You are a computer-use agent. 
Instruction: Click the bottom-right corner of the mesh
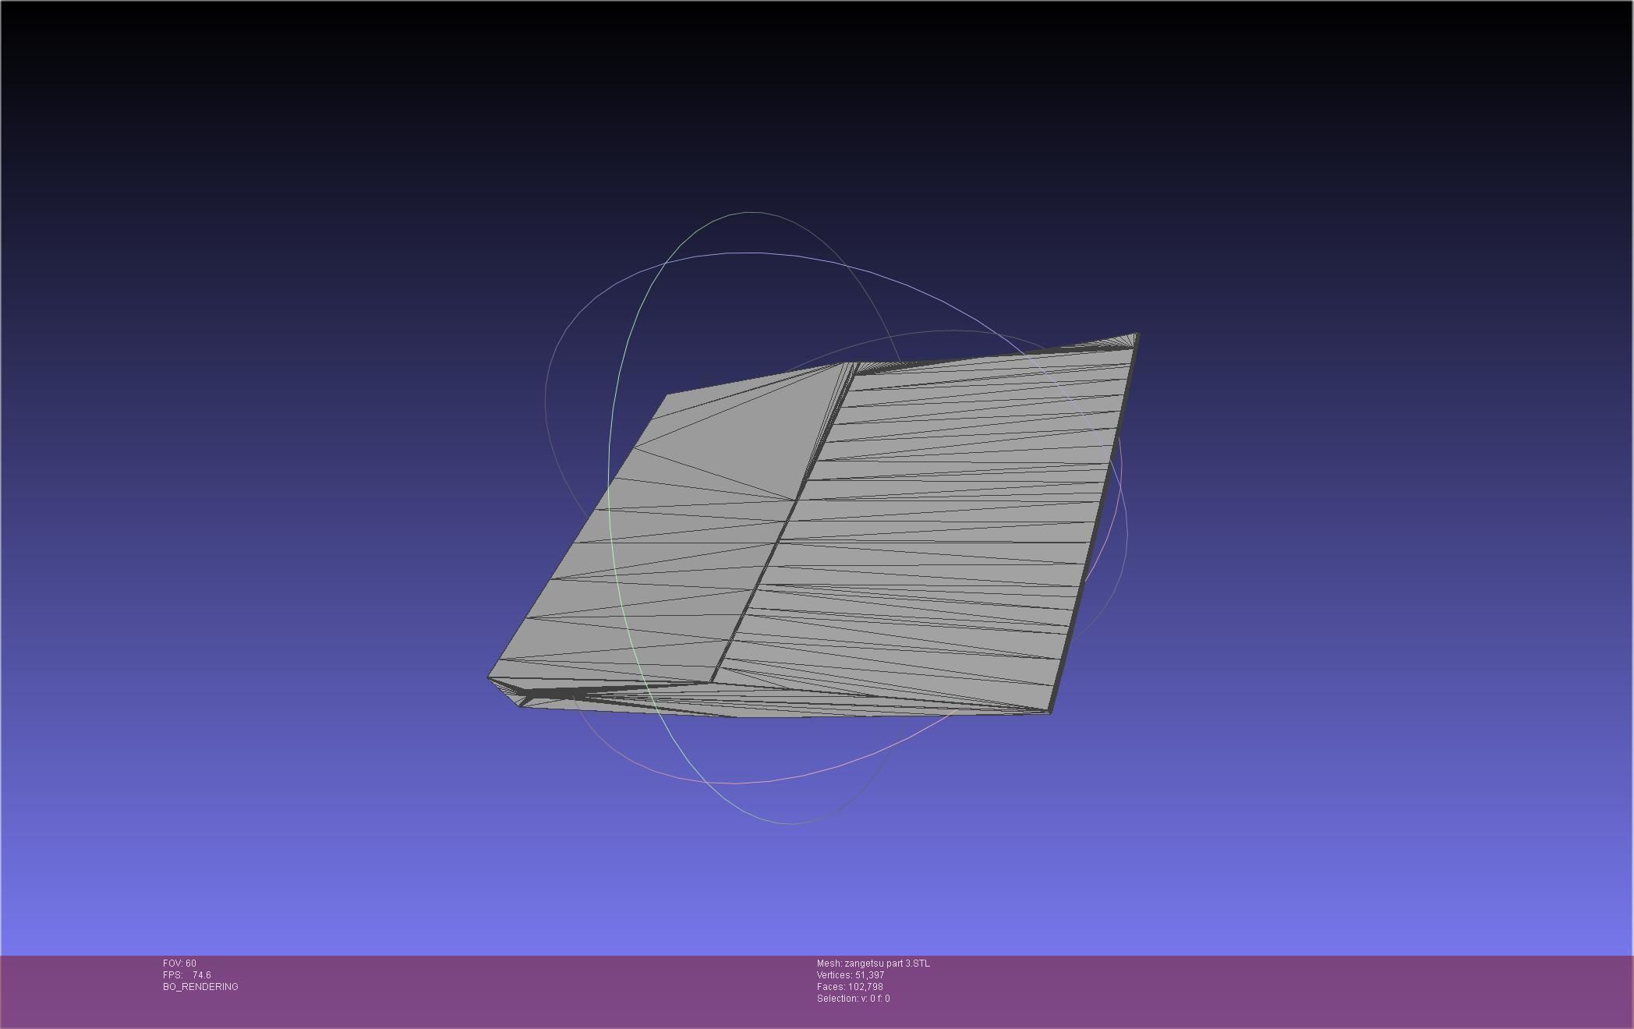[x=1049, y=710]
